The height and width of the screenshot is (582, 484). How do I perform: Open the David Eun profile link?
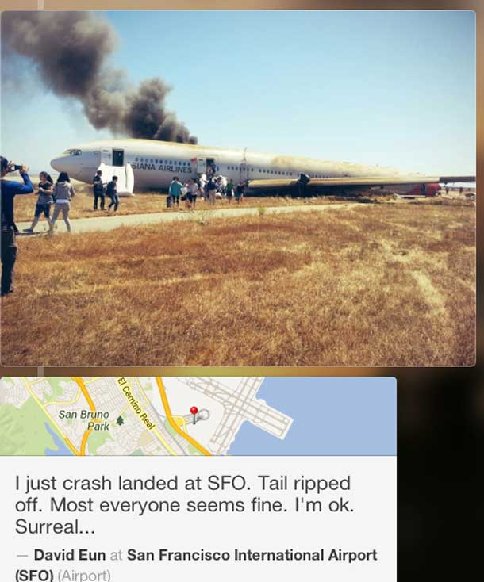click(70, 555)
